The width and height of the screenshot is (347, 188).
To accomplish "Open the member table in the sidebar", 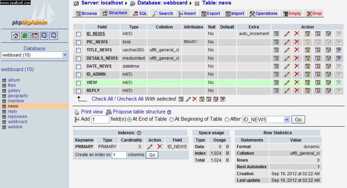I will (16, 101).
